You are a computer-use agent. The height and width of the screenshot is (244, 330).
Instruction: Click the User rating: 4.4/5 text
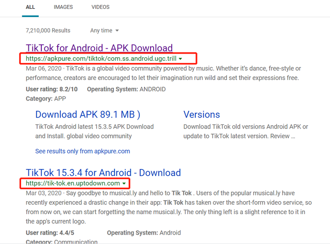(x=50, y=233)
